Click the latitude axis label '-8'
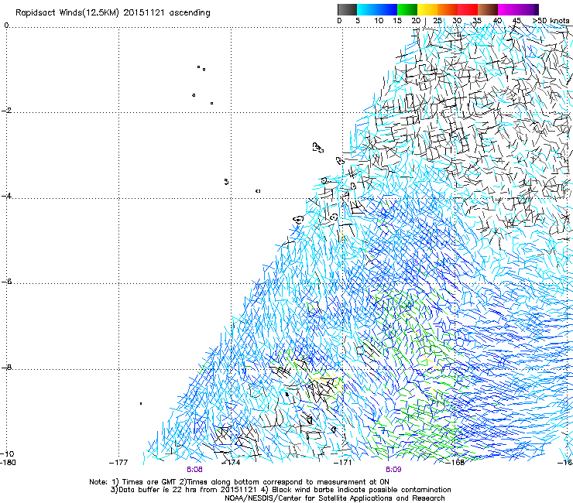573x503 pixels. 6,368
